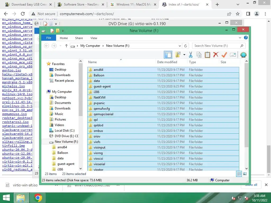
Task: Open dropdown arrow next to folder options icon
Action: [184, 55]
